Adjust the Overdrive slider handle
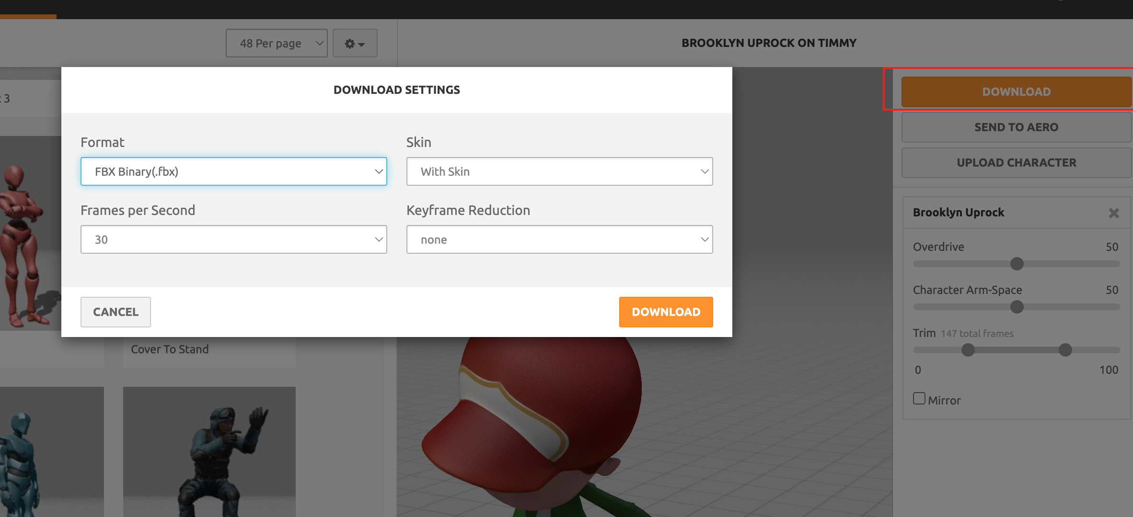This screenshot has height=517, width=1133. pos(1017,264)
